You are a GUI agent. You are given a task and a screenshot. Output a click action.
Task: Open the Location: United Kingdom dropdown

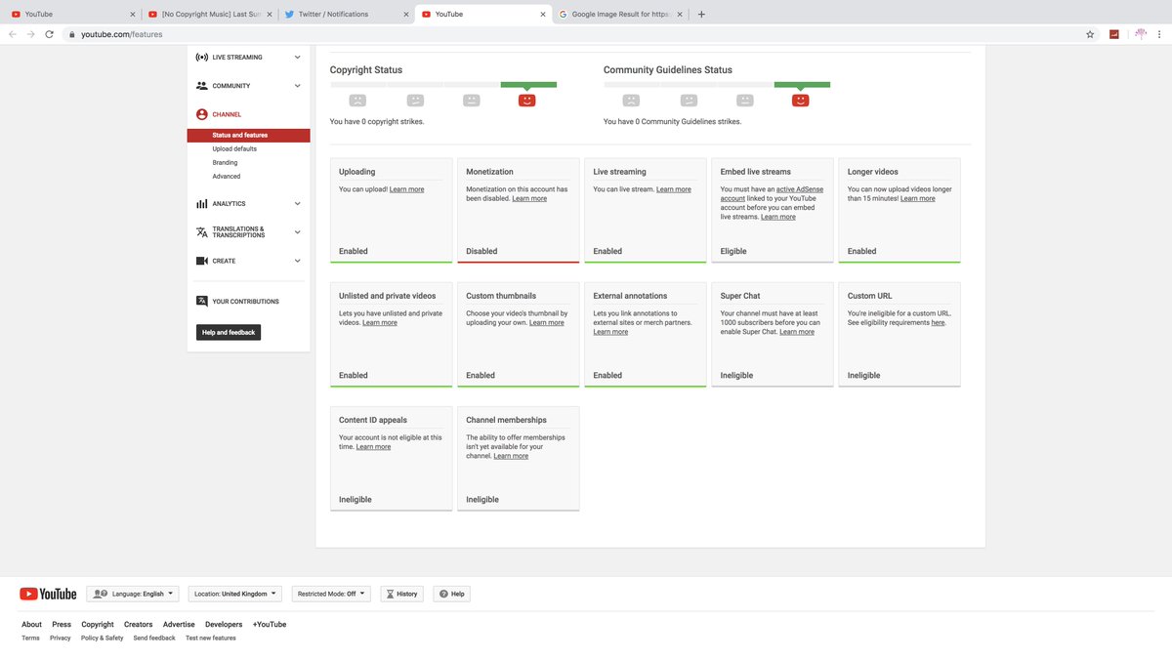(234, 594)
